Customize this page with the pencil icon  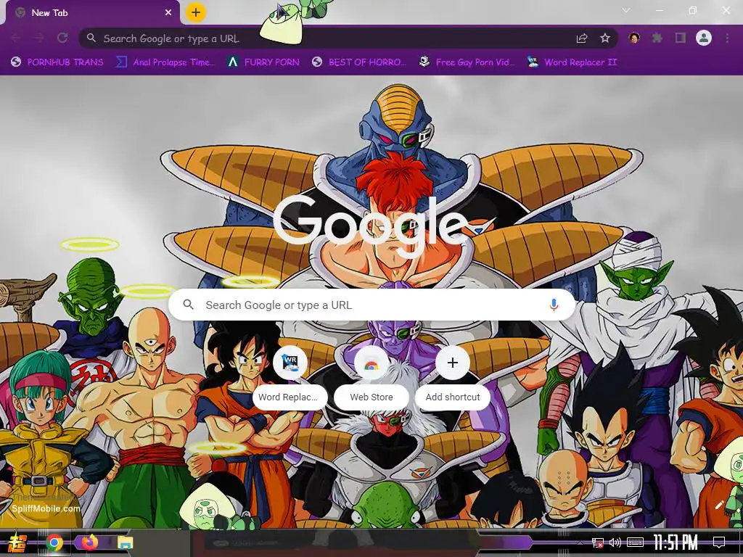(x=719, y=506)
